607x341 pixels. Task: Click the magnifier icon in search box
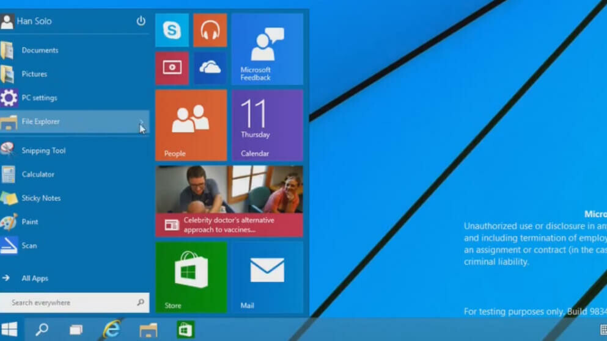141,302
